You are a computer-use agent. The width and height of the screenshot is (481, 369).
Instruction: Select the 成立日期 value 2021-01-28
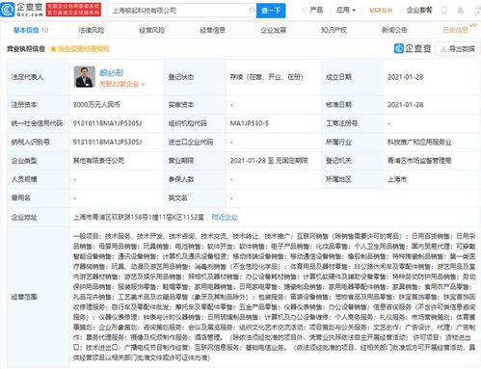pos(406,77)
